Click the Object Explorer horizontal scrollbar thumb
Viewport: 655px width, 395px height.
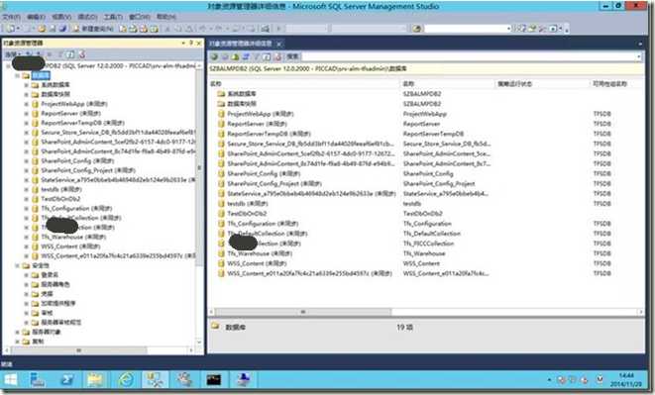click(78, 349)
